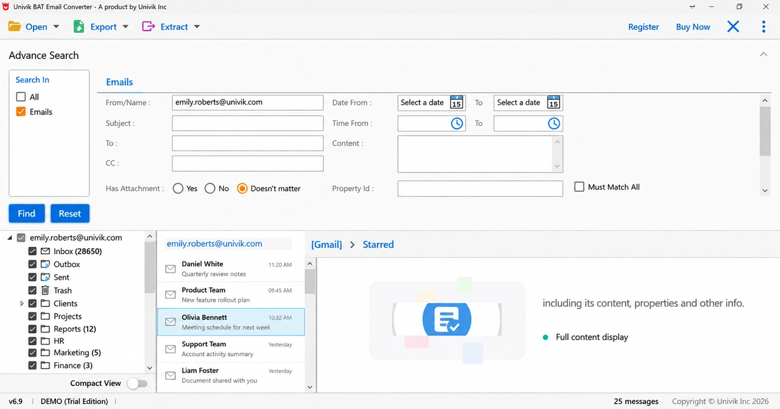Click the Export file icon
Screen dimensions: 780x409
coord(79,27)
